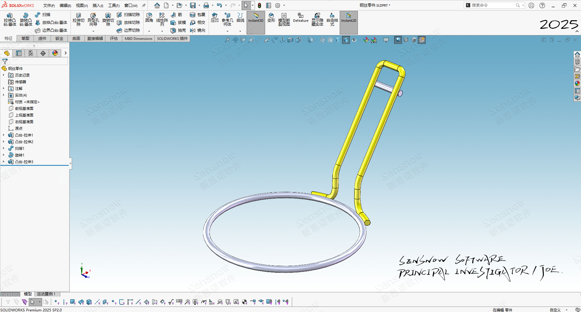Image resolution: width=581 pixels, height=312 pixels.
Task: Open the 工具(T) menu
Action: (114, 5)
